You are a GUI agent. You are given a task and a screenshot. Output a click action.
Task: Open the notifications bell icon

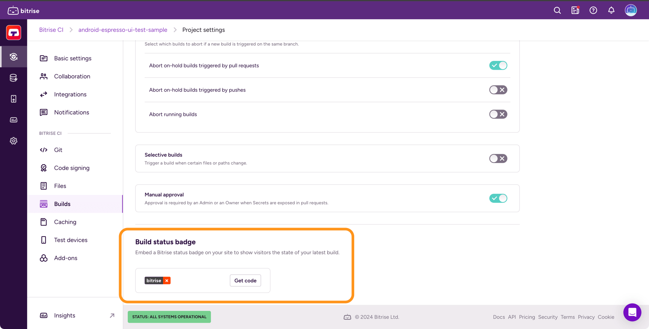(x=611, y=11)
